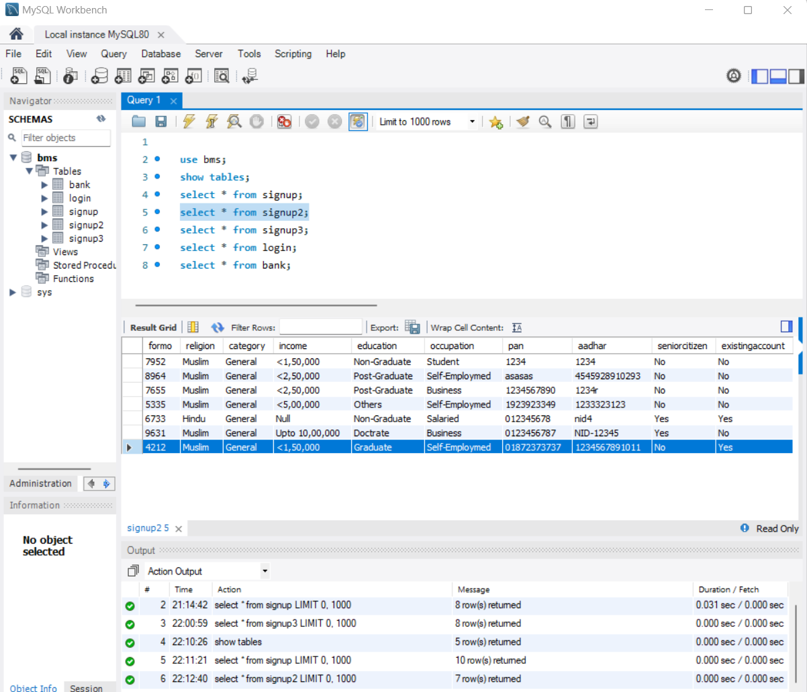Open the Query menu
807x692 pixels.
pos(113,54)
